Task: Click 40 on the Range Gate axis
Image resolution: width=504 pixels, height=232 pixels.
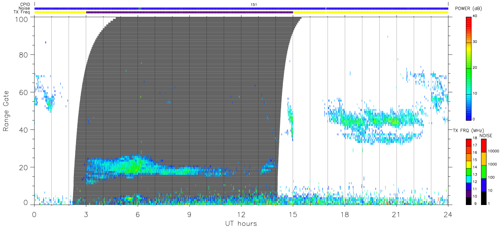Action: click(x=24, y=130)
